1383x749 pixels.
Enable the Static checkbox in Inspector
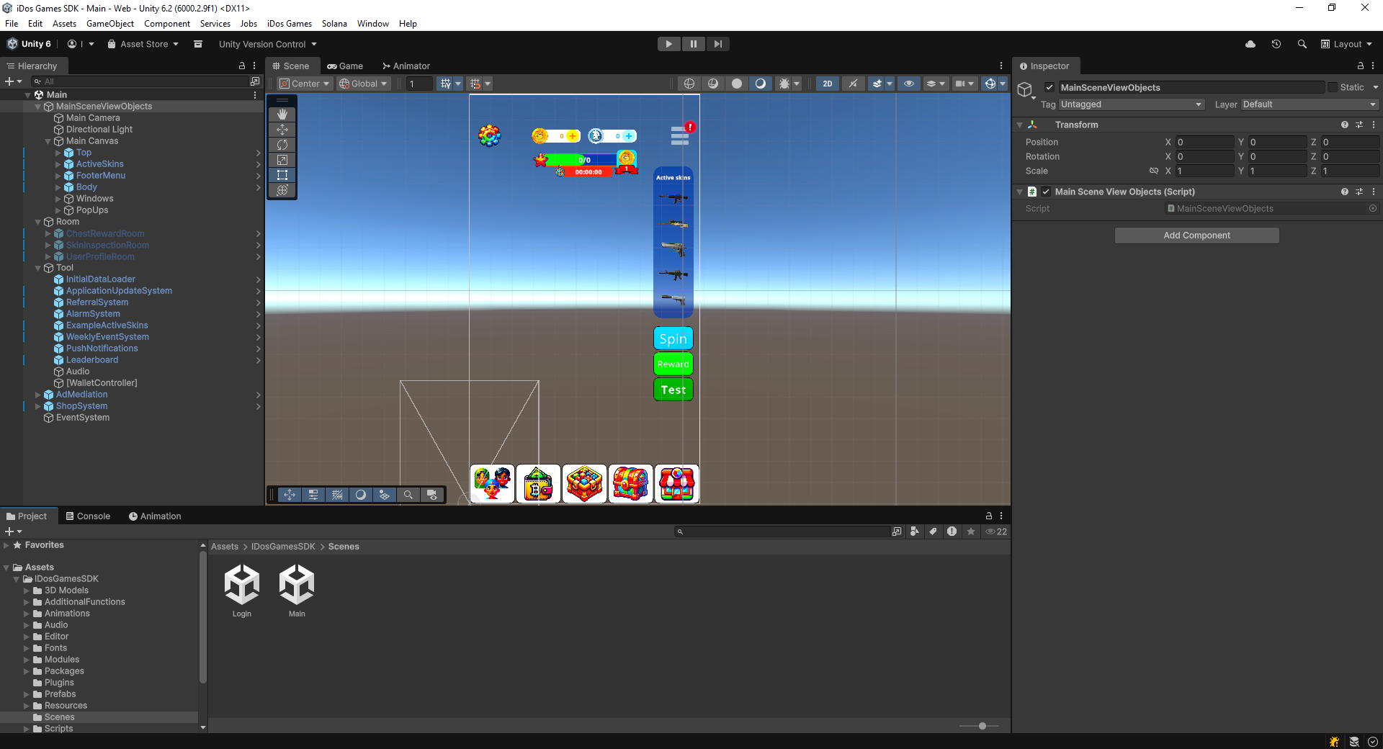point(1333,87)
